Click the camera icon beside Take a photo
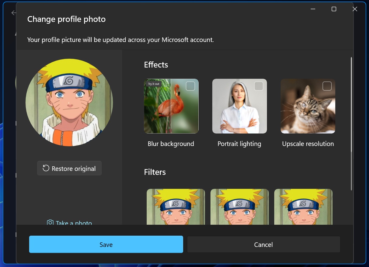 (x=50, y=223)
